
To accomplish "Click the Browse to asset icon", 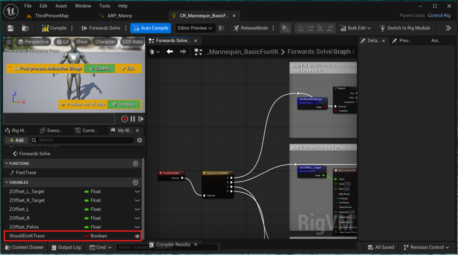I will 25,28.
